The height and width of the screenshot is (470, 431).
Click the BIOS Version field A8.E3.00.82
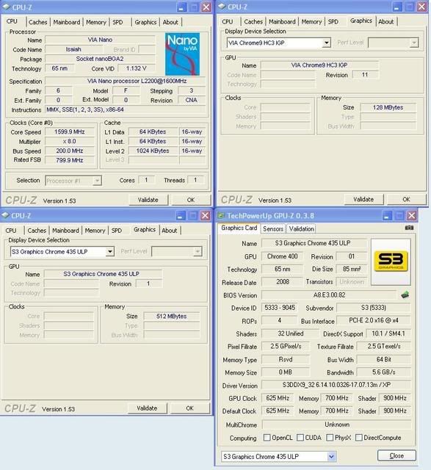(329, 295)
